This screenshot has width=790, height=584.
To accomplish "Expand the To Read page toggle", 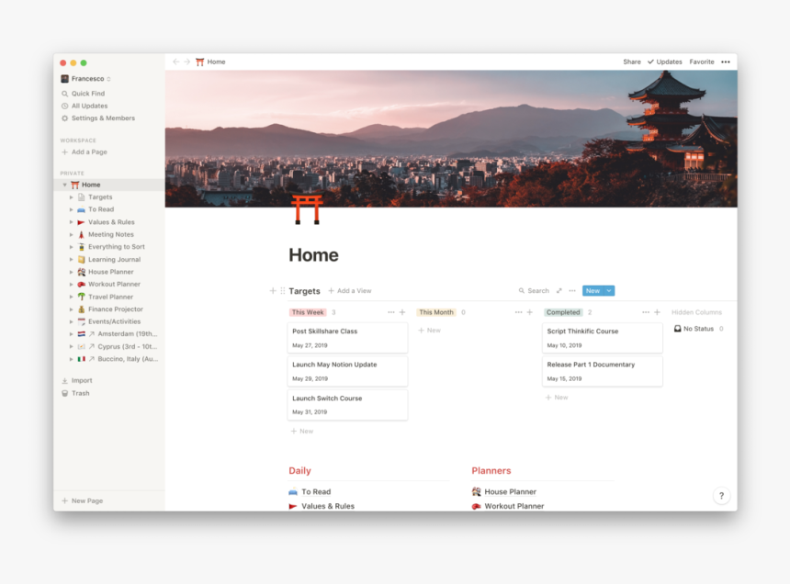I will click(x=71, y=209).
